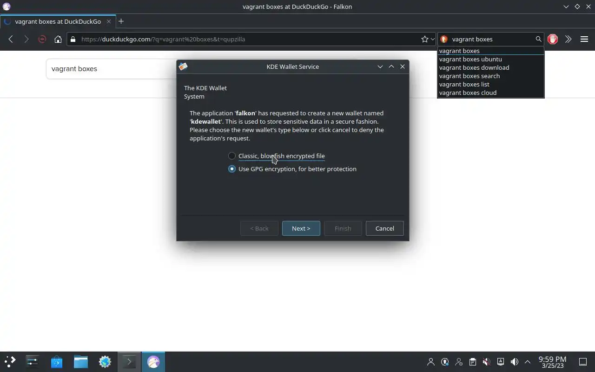Click the KDE Wallet dialog title icon
This screenshot has width=595, height=372.
click(x=183, y=66)
